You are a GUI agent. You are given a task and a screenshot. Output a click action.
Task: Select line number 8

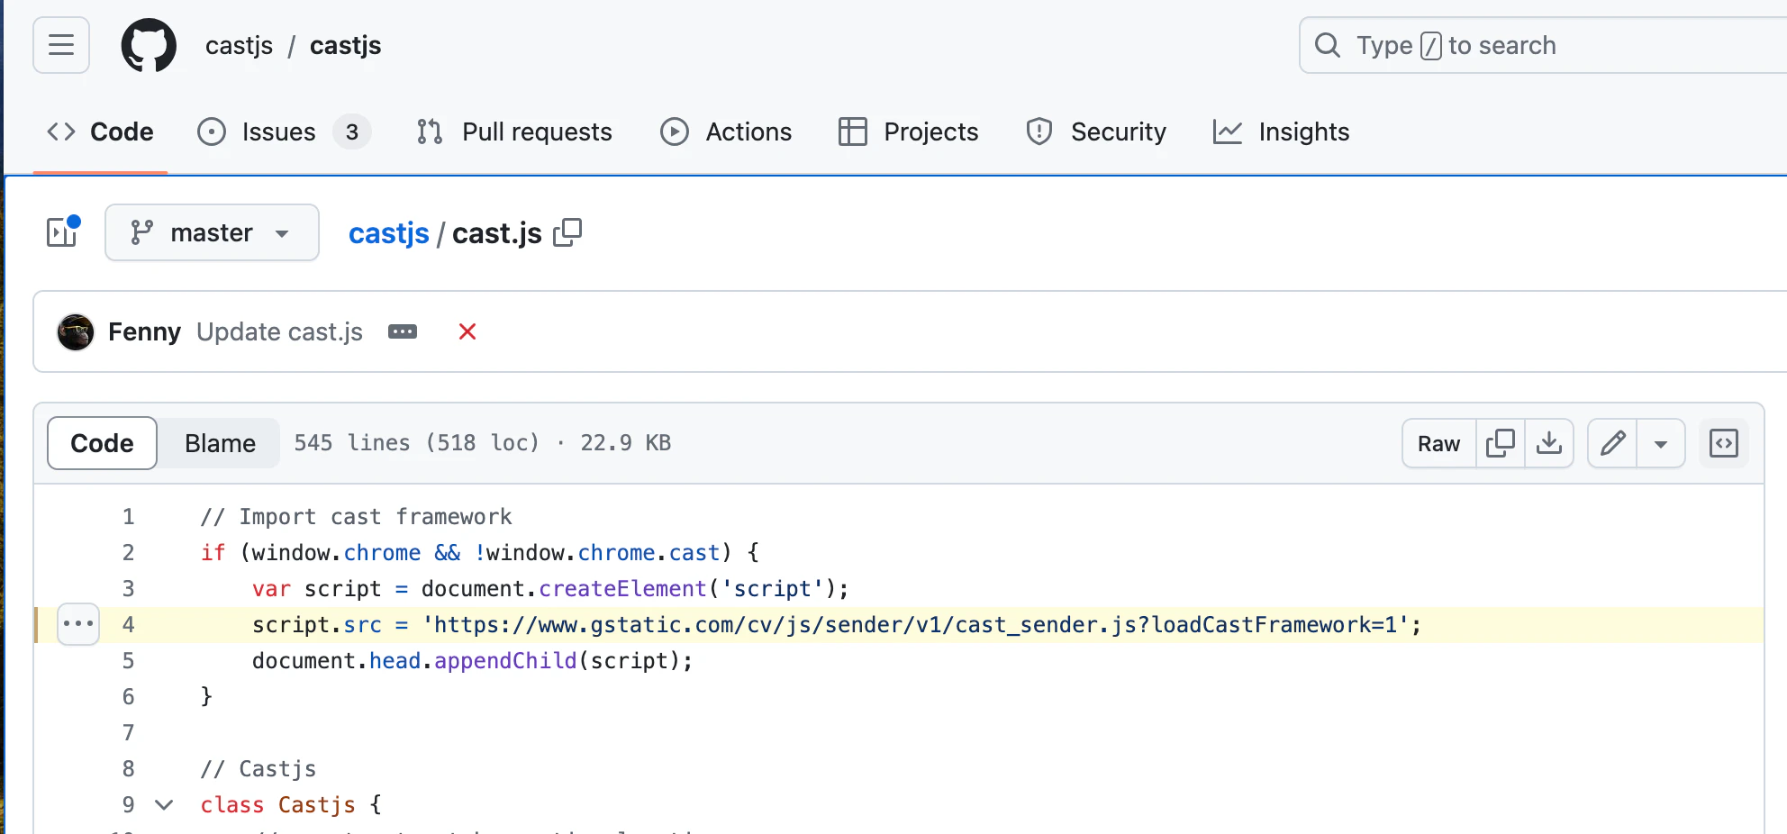128,768
